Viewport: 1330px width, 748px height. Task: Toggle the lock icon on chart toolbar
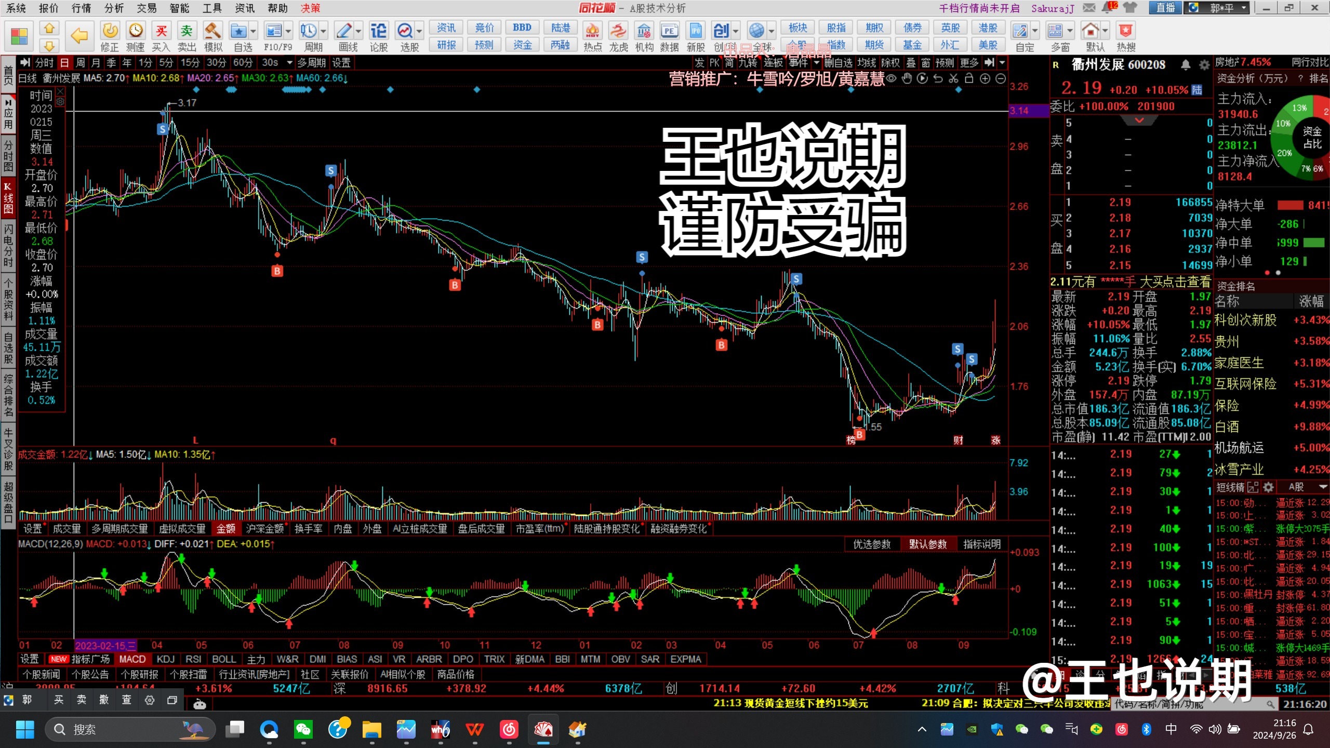969,78
